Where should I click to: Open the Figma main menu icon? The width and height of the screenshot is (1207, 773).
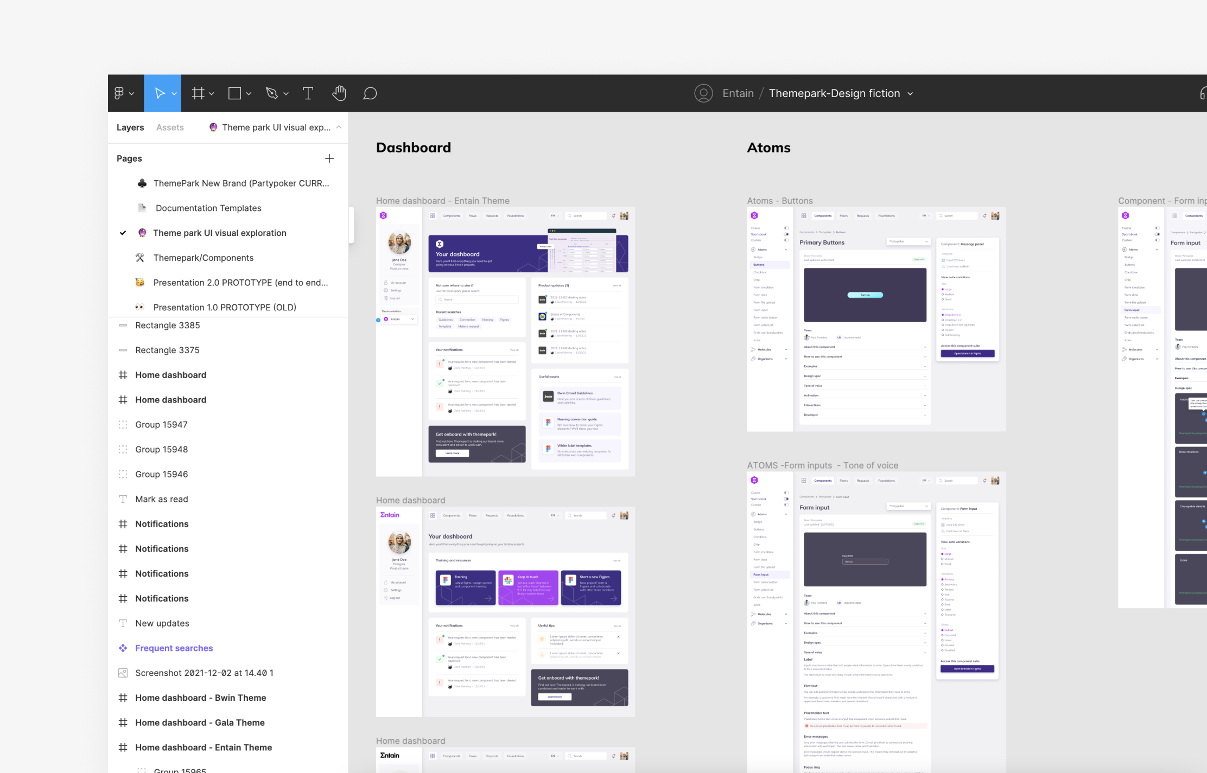coord(119,93)
